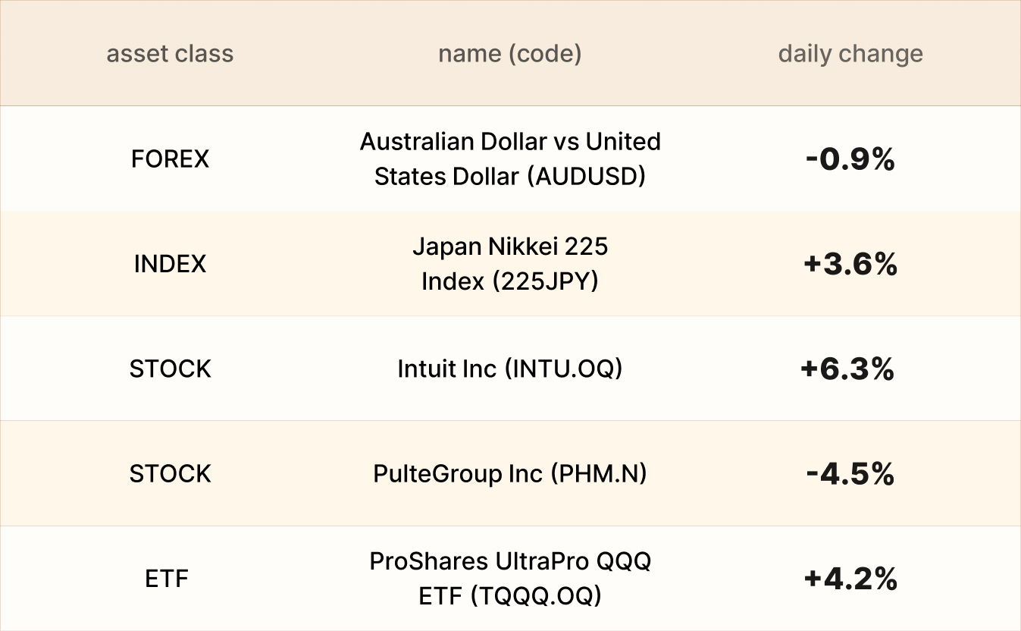Click the +3.6% daily change value
This screenshot has width=1021, height=631.
[850, 264]
